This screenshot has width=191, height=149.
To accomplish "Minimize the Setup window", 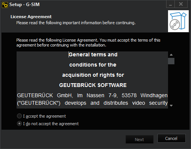I will (170, 4).
